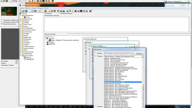Open the Terrain Editor toolbar icon
The width and height of the screenshot is (192, 108).
[x=67, y=11]
